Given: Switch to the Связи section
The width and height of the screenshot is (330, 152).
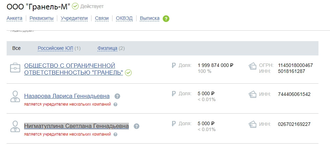Looking at the screenshot, I should click(x=102, y=18).
